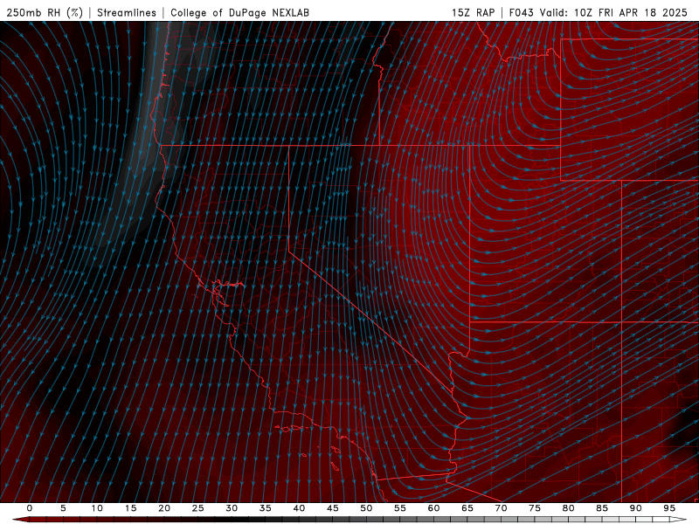
Task: Click the "F043" forecast hour text
Action: point(521,12)
